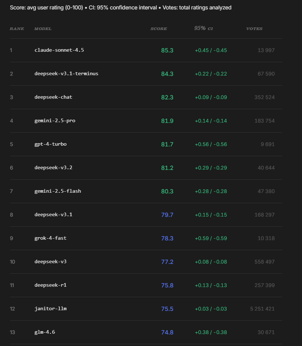Select the gemini-2.5-flash model name
The width and height of the screenshot is (302, 346).
tap(58, 191)
